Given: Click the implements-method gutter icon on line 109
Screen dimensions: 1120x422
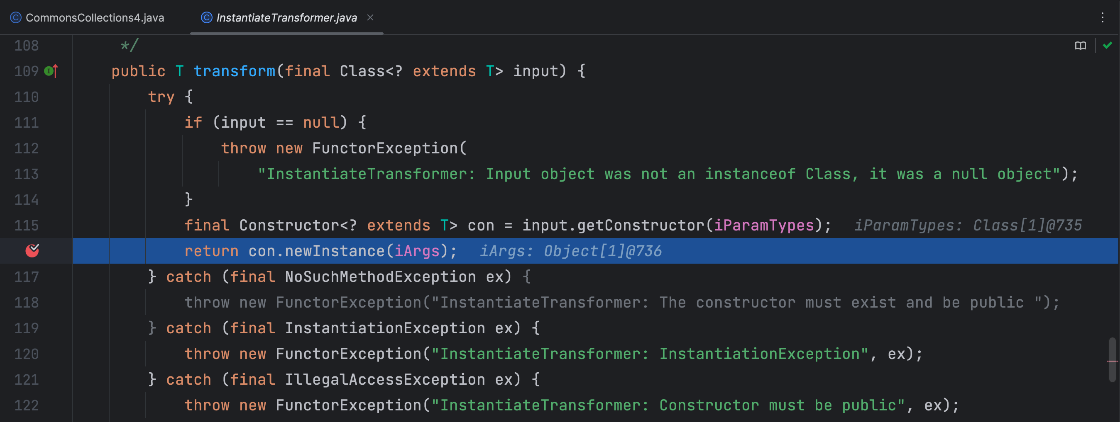Looking at the screenshot, I should [x=51, y=71].
